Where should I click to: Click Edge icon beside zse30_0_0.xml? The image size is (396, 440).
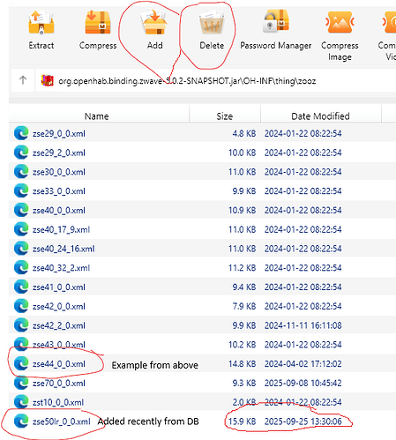coord(21,171)
